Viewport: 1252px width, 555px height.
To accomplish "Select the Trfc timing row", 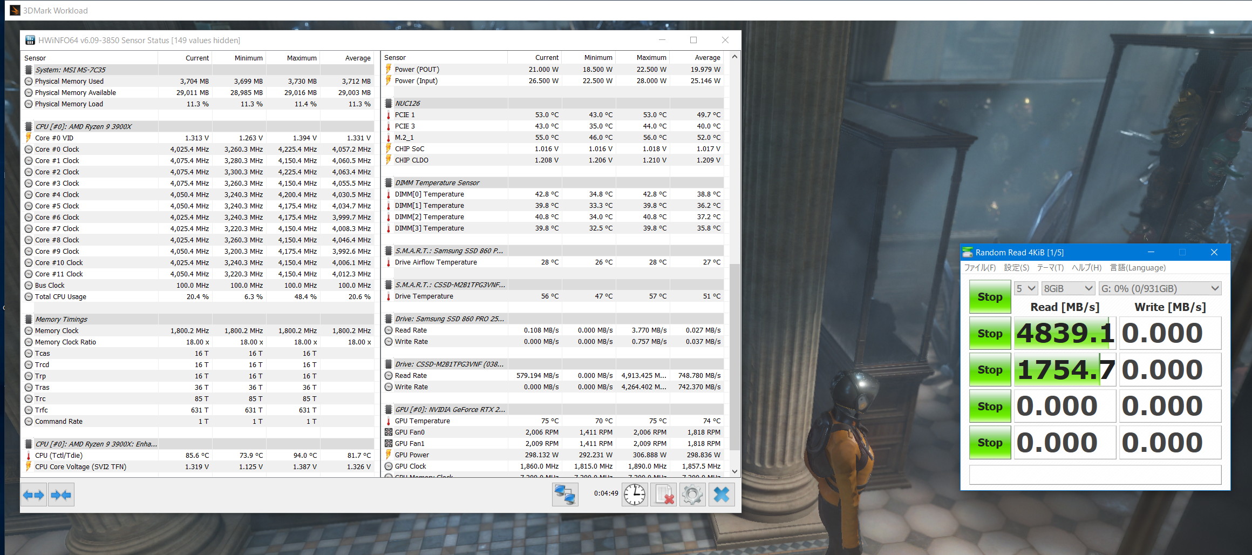I will point(199,410).
